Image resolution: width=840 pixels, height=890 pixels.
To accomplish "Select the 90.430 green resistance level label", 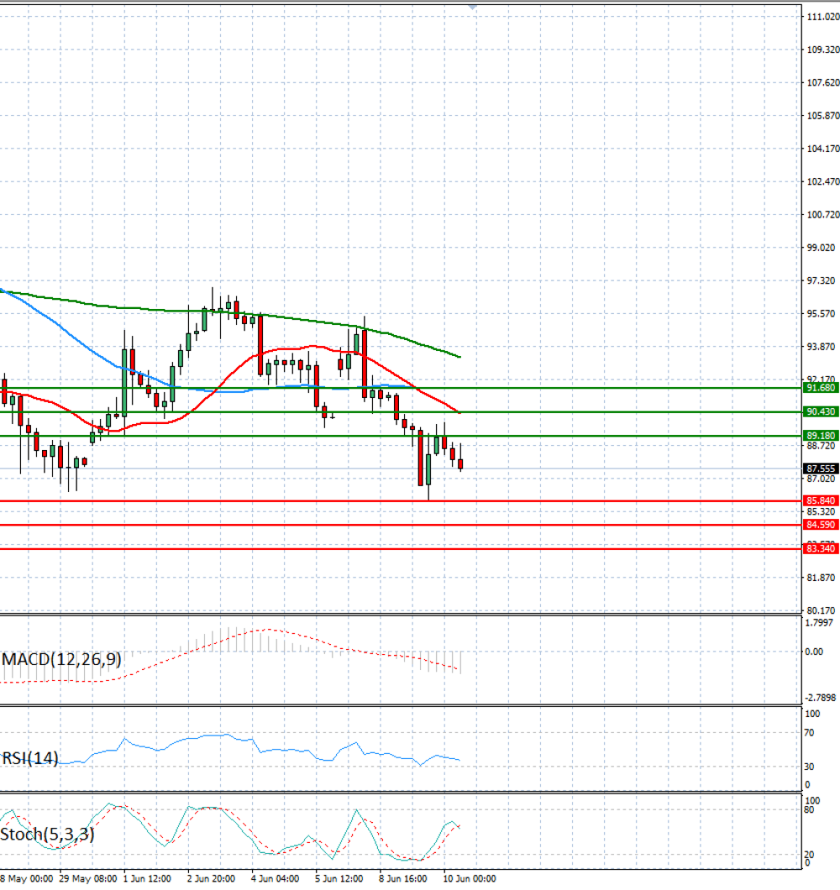I will click(821, 411).
